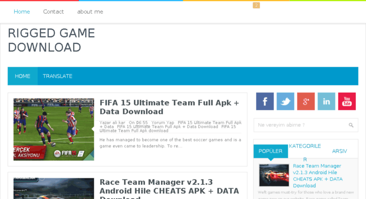Image resolution: width=366 pixels, height=199 pixels.
Task: Switch to the POPÜLER tab
Action: (x=270, y=151)
